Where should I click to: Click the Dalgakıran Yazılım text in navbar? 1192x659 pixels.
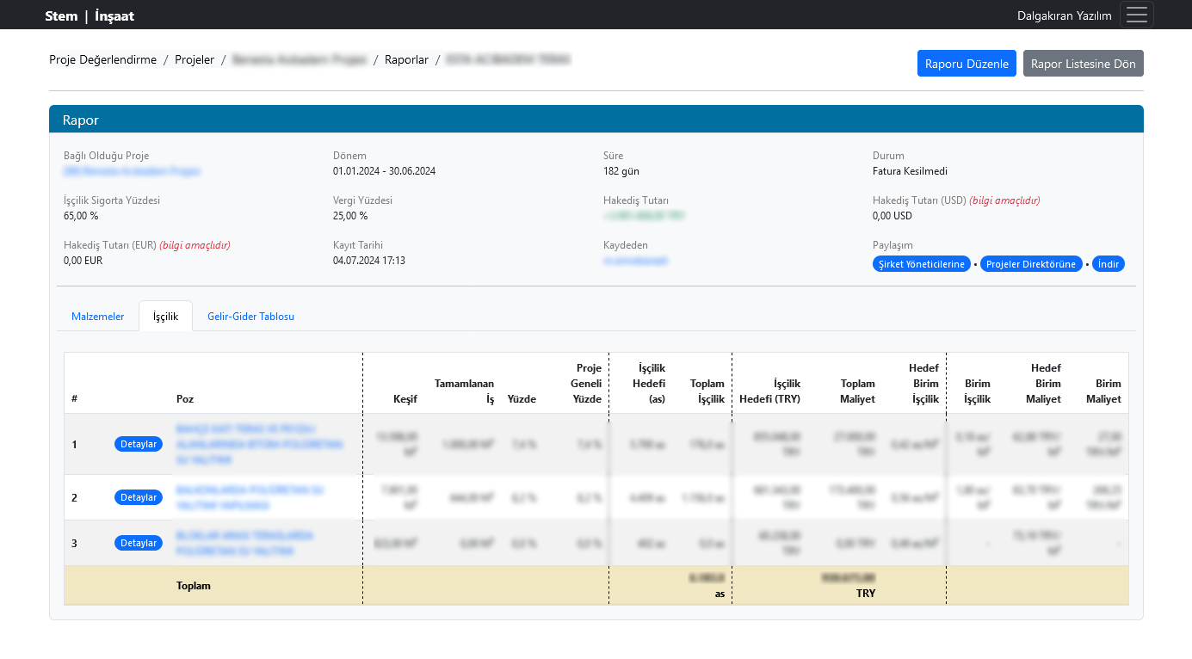pyautogui.click(x=1064, y=15)
